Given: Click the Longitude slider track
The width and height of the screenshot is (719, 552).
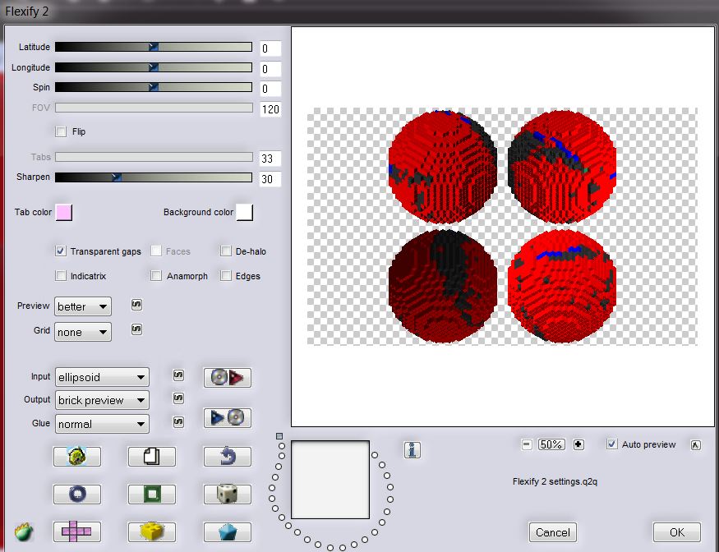Looking at the screenshot, I should pyautogui.click(x=154, y=67).
